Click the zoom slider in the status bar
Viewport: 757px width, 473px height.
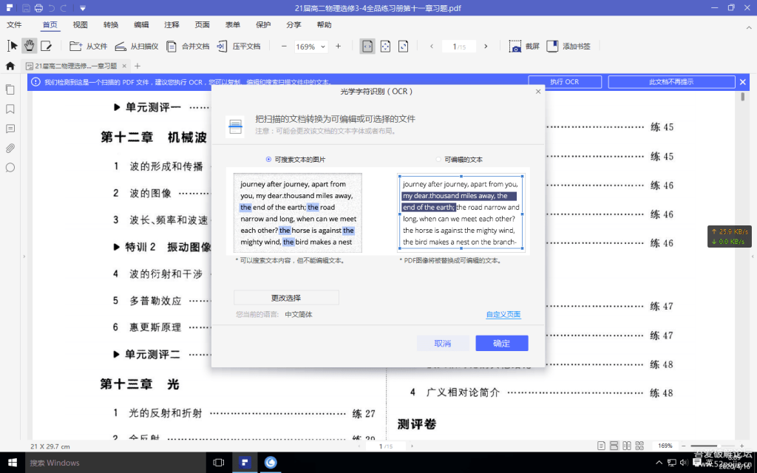point(713,446)
